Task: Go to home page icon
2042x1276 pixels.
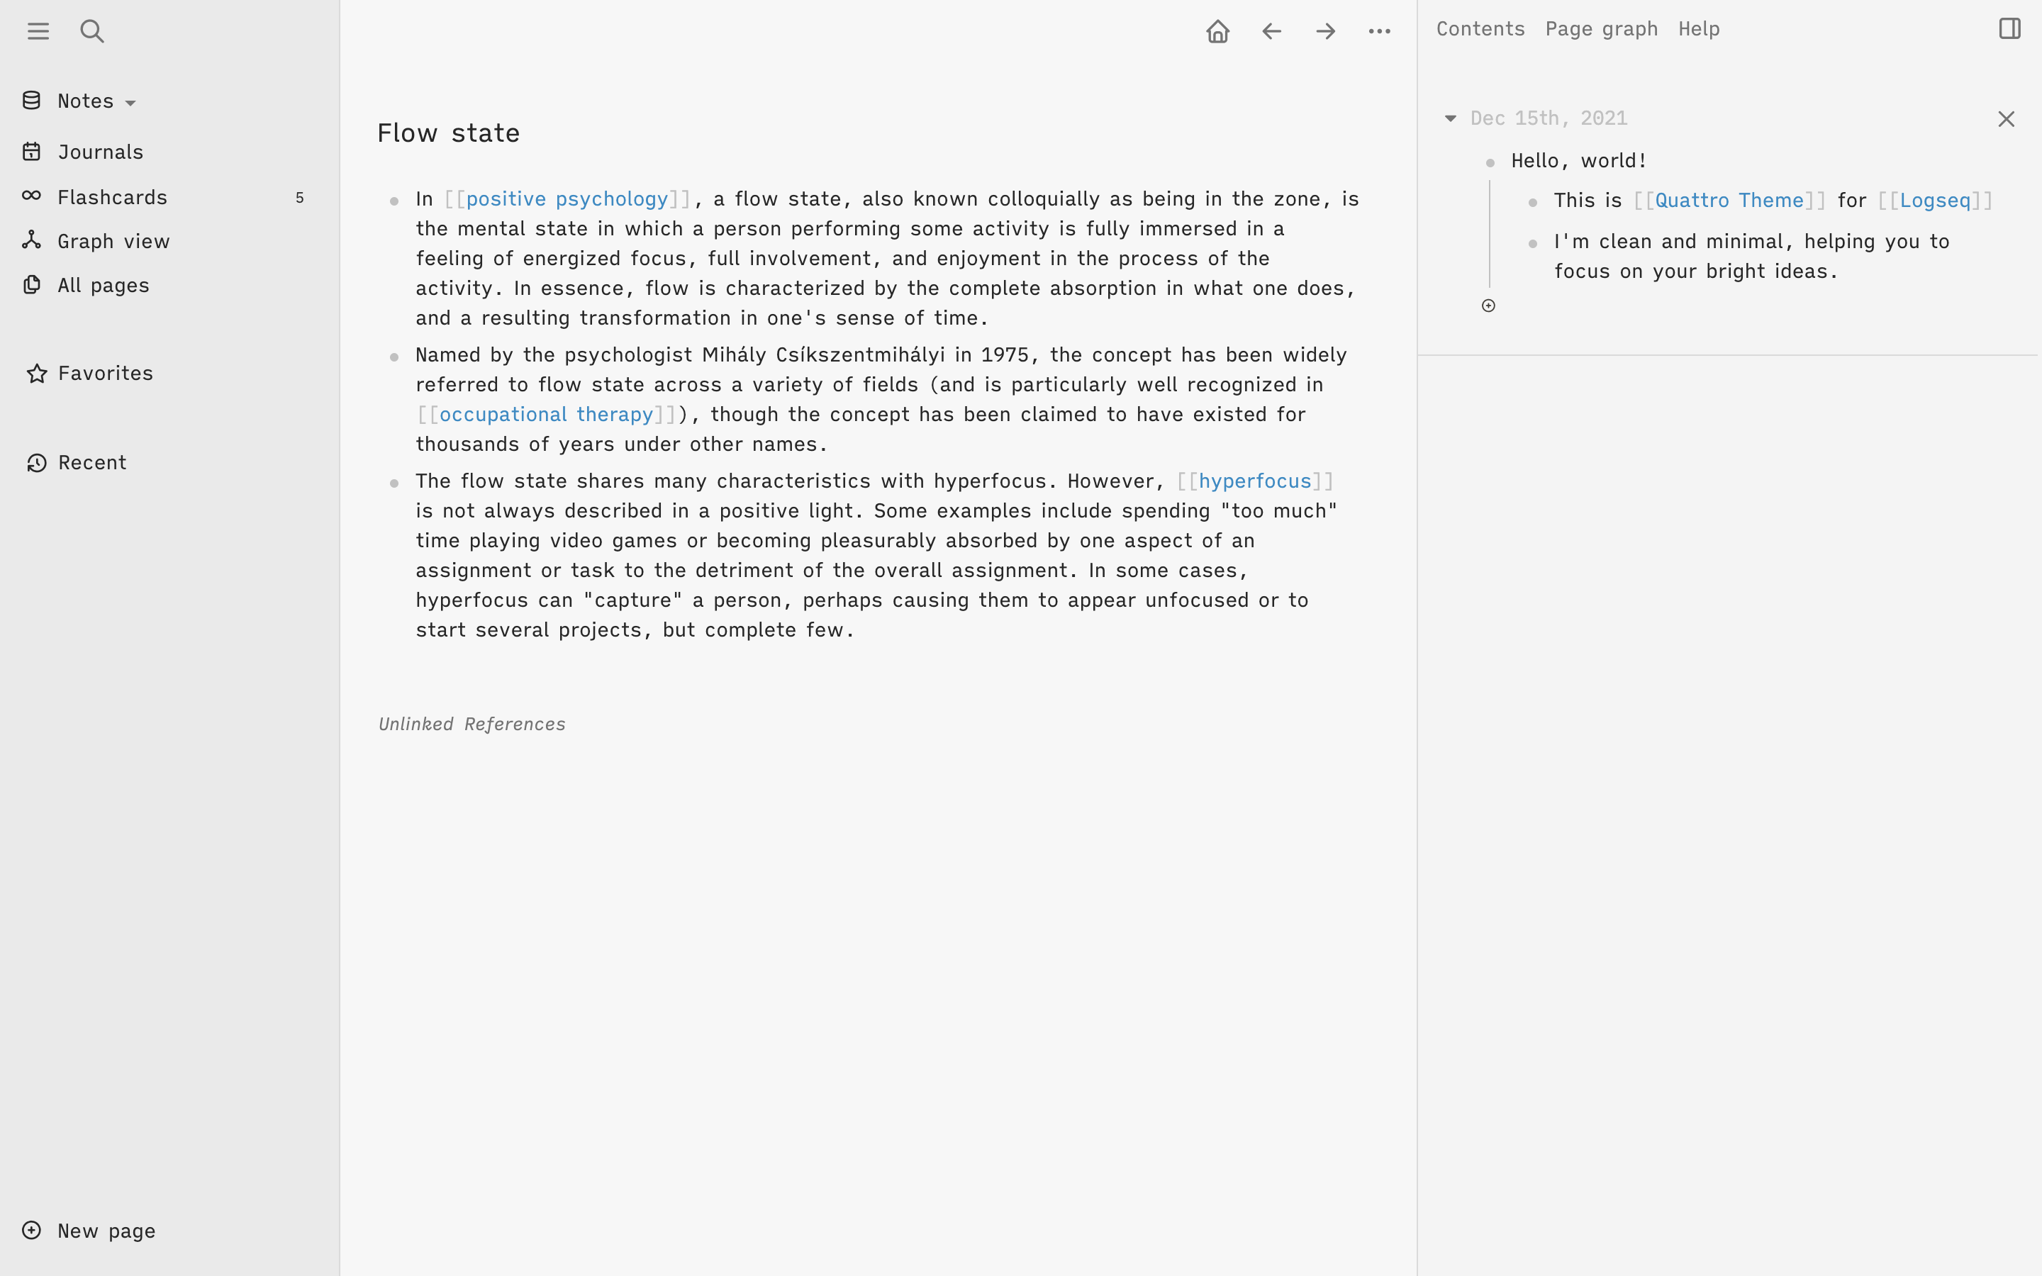Action: (x=1217, y=31)
